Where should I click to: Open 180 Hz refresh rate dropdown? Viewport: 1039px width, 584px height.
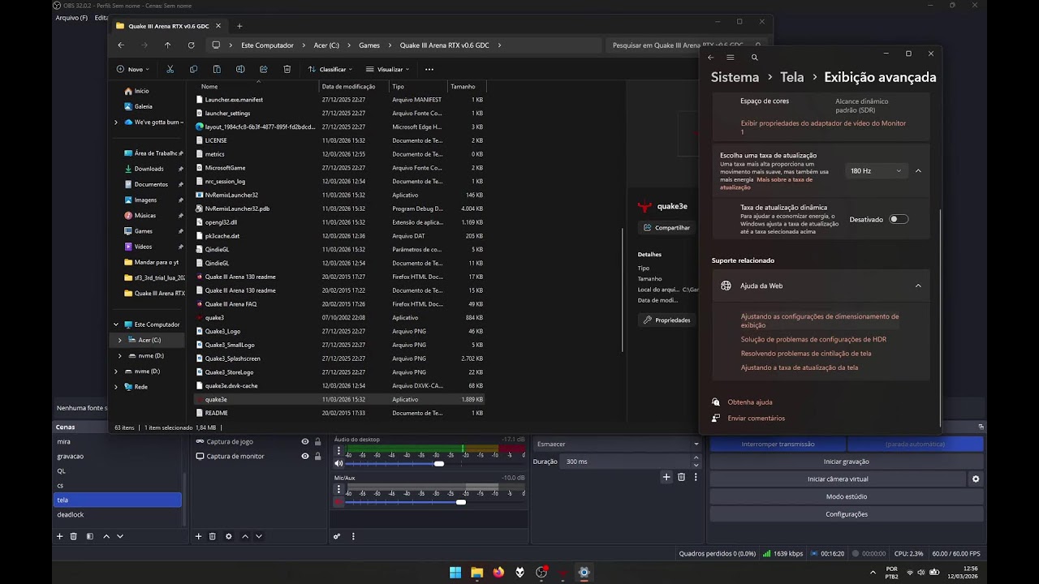click(x=876, y=171)
